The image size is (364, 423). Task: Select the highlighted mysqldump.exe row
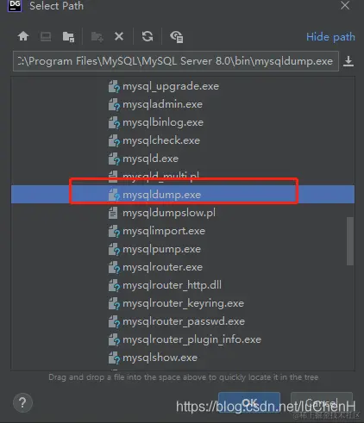pyautogui.click(x=183, y=195)
